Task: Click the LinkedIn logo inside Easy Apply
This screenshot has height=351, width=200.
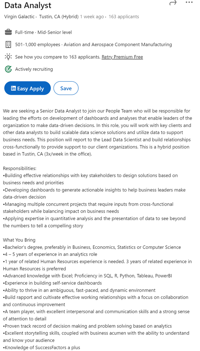Action: (x=13, y=88)
